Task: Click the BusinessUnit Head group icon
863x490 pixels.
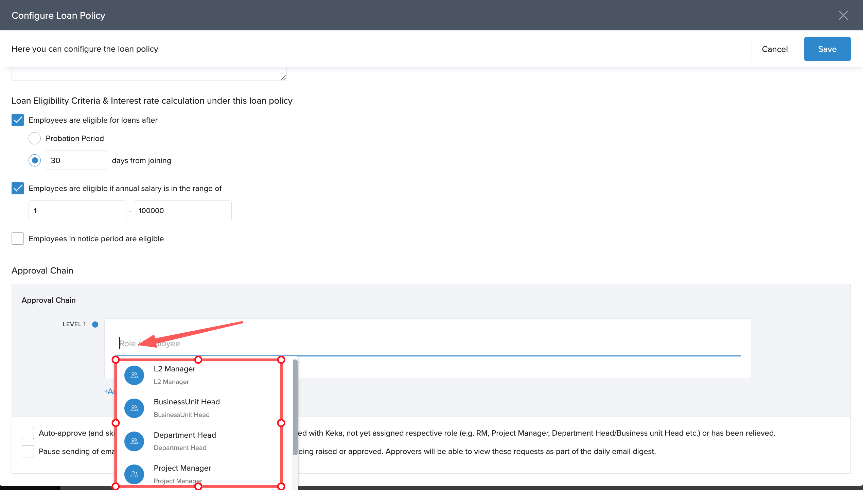Action: [x=134, y=408]
